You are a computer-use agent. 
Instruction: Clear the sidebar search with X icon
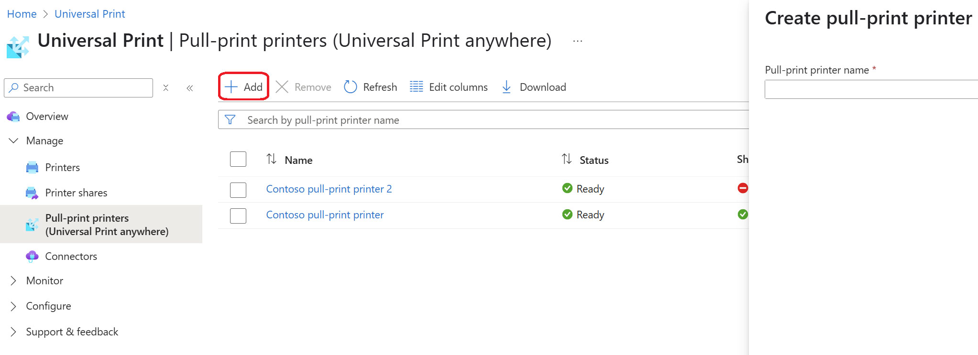[x=166, y=88]
